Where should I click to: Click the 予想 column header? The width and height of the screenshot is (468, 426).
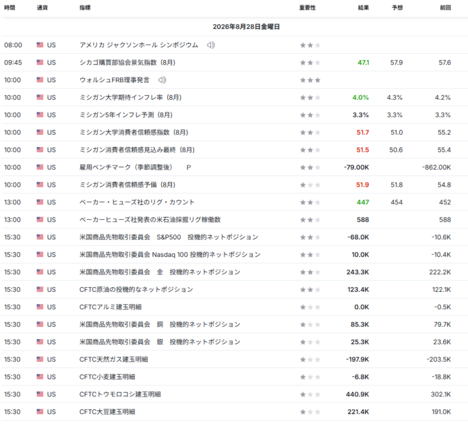click(397, 8)
